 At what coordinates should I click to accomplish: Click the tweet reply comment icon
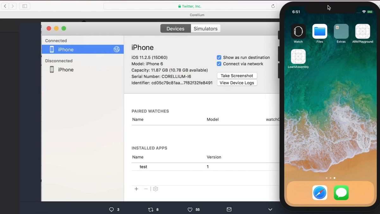coord(111,210)
